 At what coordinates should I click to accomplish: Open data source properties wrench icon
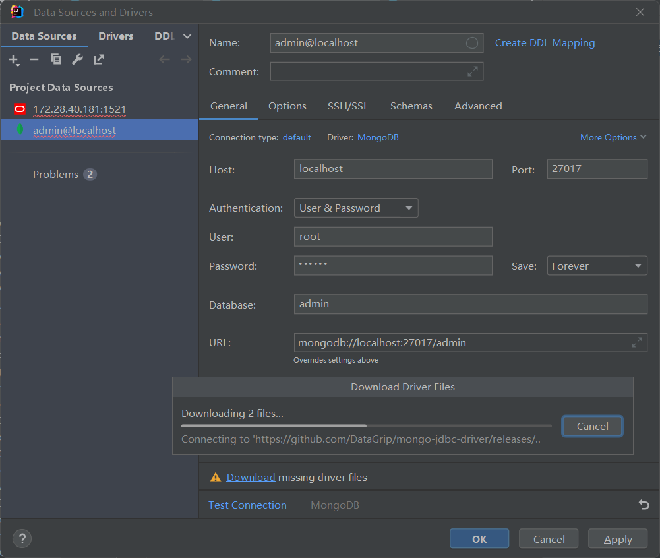(77, 60)
